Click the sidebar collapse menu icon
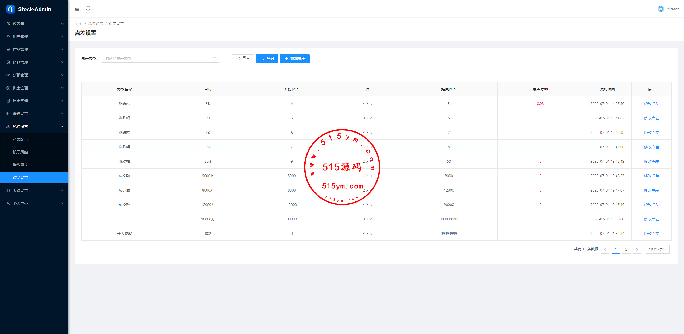The width and height of the screenshot is (684, 334). point(77,9)
